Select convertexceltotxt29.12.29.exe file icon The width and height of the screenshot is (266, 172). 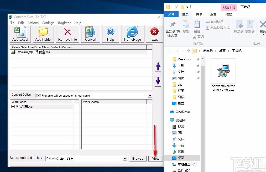(x=223, y=71)
